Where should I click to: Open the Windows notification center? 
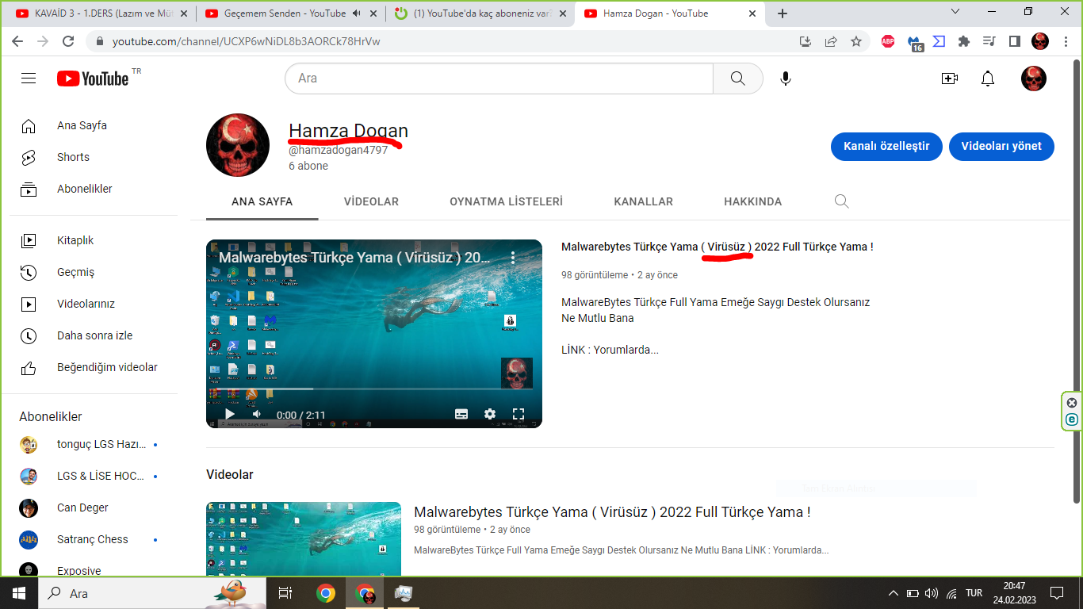click(1056, 593)
